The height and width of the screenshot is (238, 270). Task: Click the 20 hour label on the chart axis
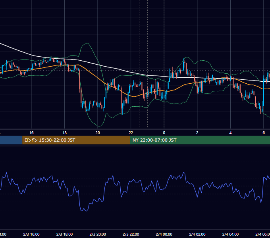coord(98,133)
